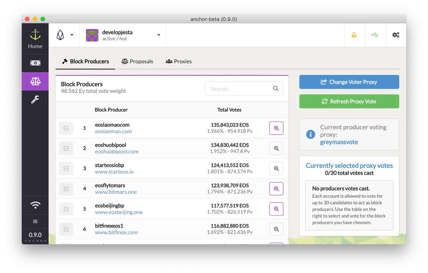Click the Block Producer column header

(x=111, y=110)
